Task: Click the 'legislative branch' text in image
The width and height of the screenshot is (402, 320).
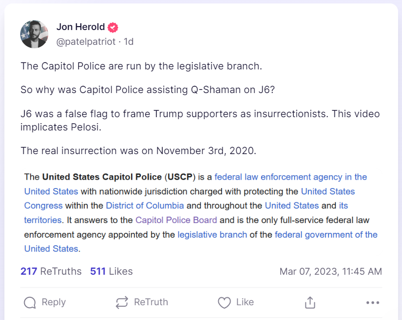Action: 212,234
